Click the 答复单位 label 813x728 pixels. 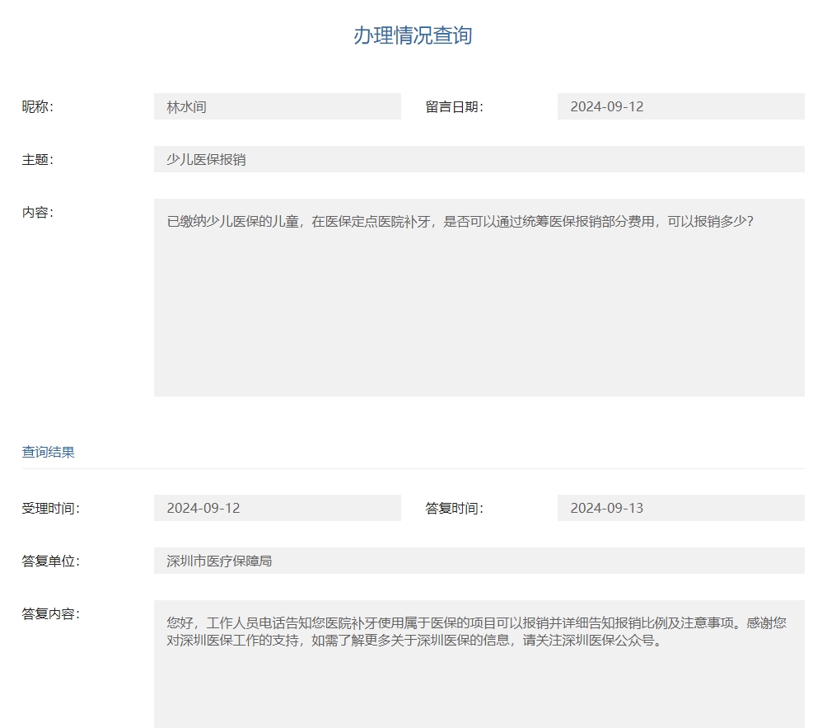pyautogui.click(x=51, y=561)
